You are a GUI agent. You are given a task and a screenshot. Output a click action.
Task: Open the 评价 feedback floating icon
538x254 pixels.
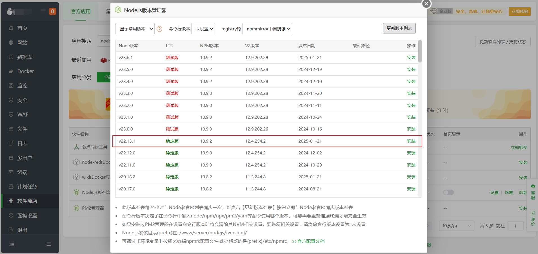coord(533,218)
